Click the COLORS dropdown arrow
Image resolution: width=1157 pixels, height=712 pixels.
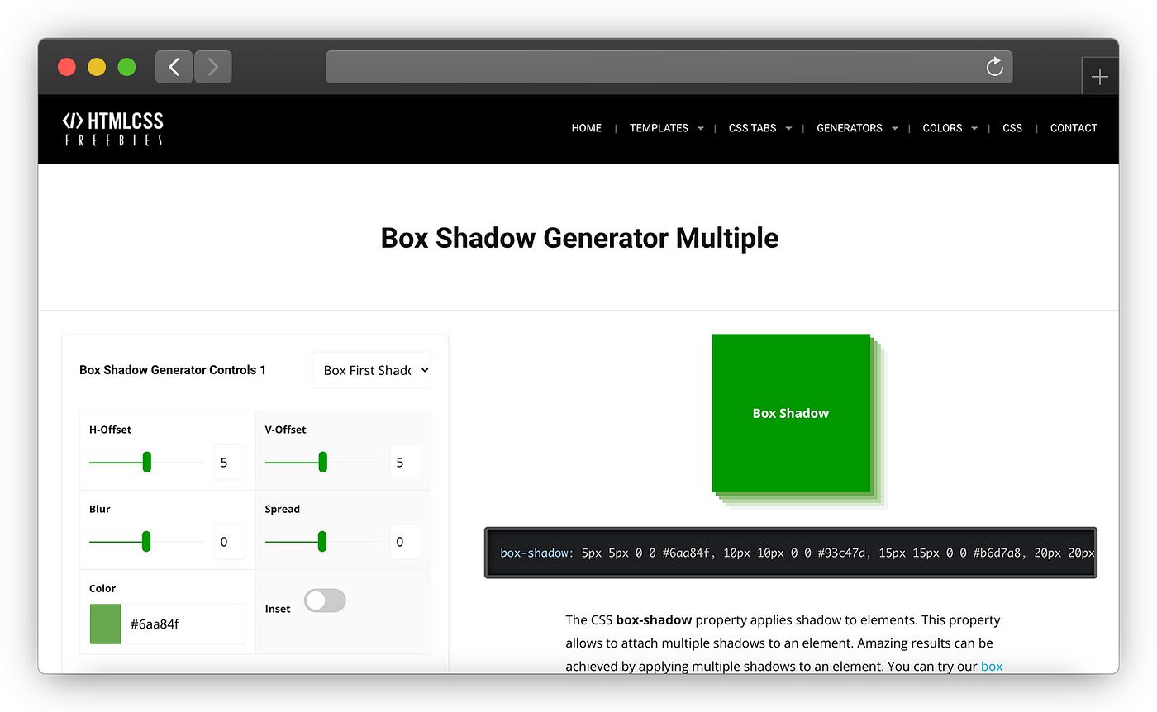point(975,129)
